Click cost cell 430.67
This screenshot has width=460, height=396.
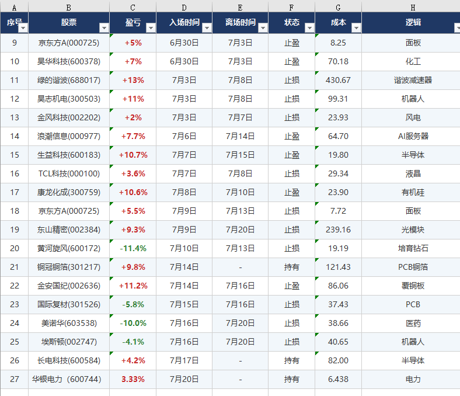point(338,80)
